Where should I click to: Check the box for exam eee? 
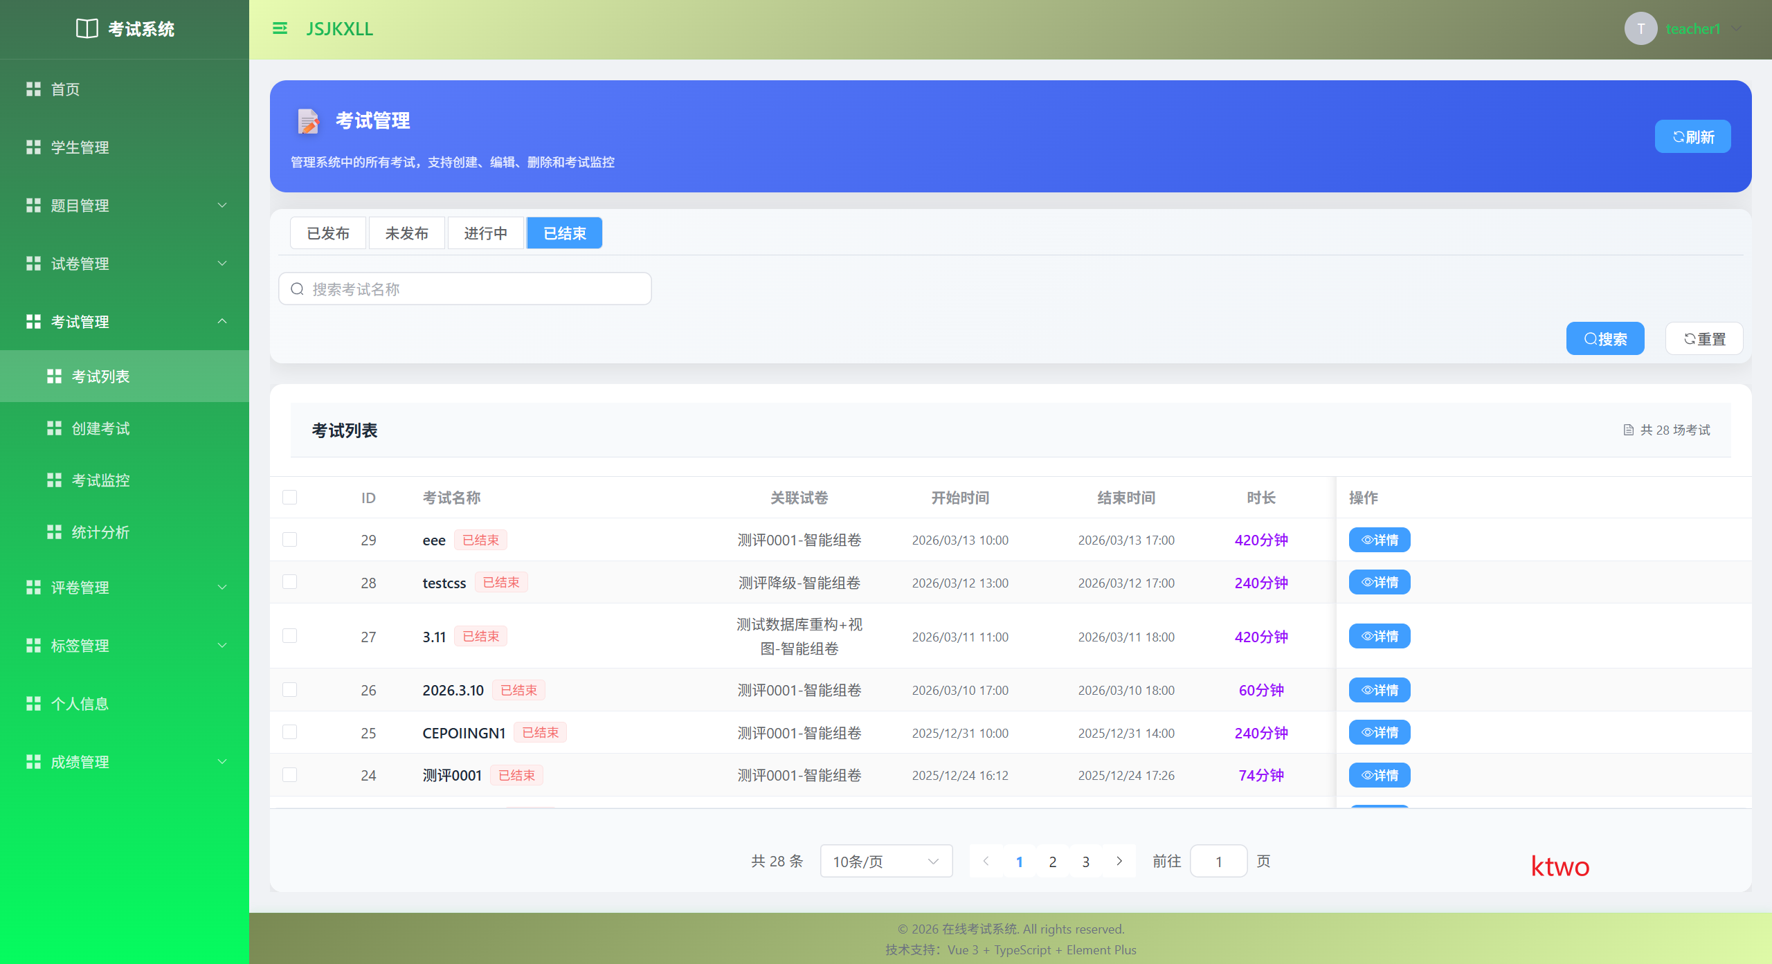pyautogui.click(x=289, y=540)
